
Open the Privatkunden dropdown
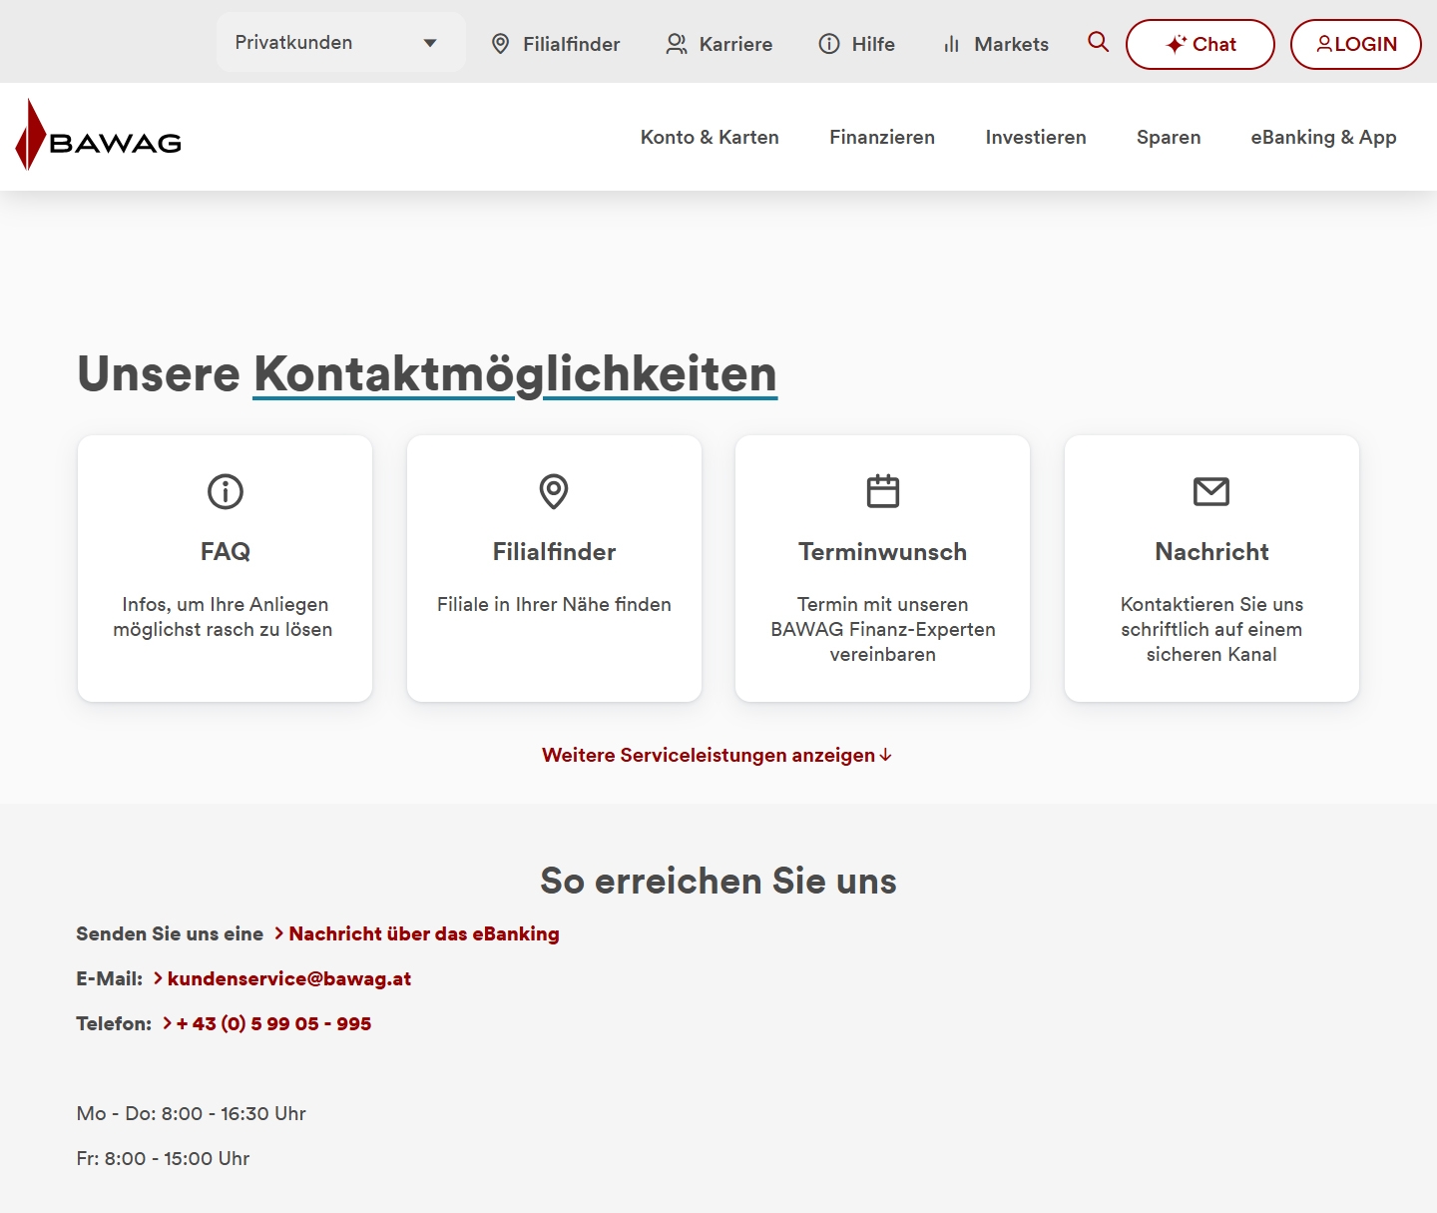[340, 42]
